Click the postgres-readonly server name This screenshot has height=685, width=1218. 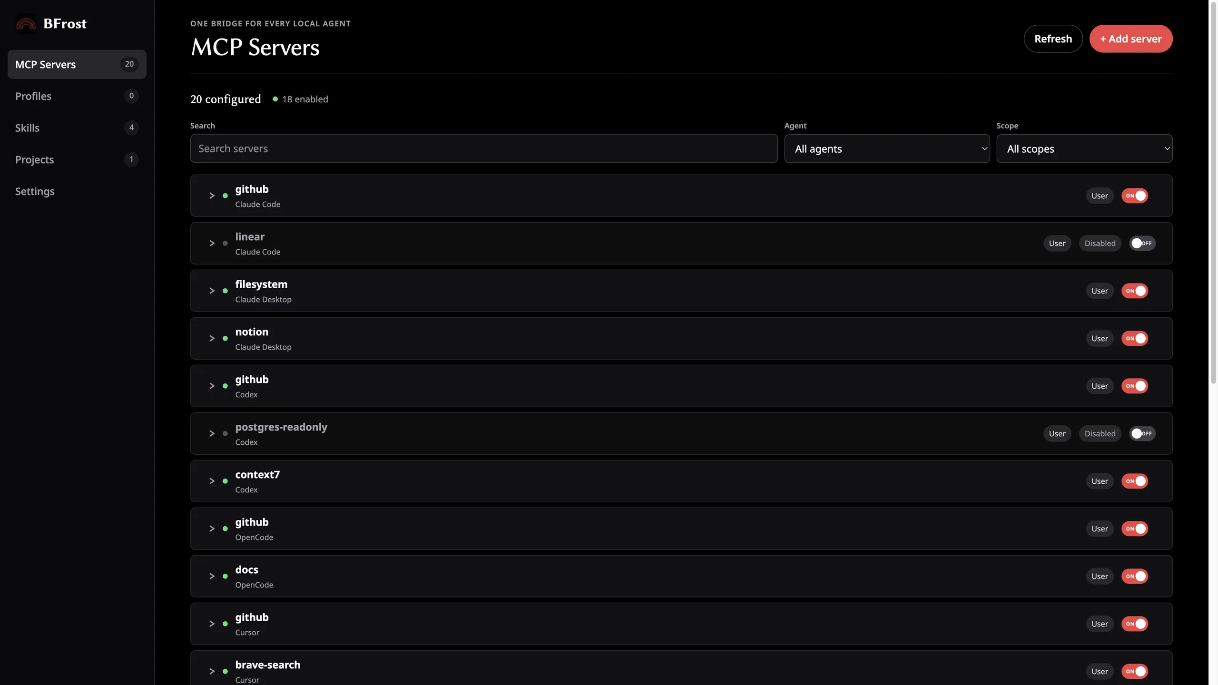(281, 427)
